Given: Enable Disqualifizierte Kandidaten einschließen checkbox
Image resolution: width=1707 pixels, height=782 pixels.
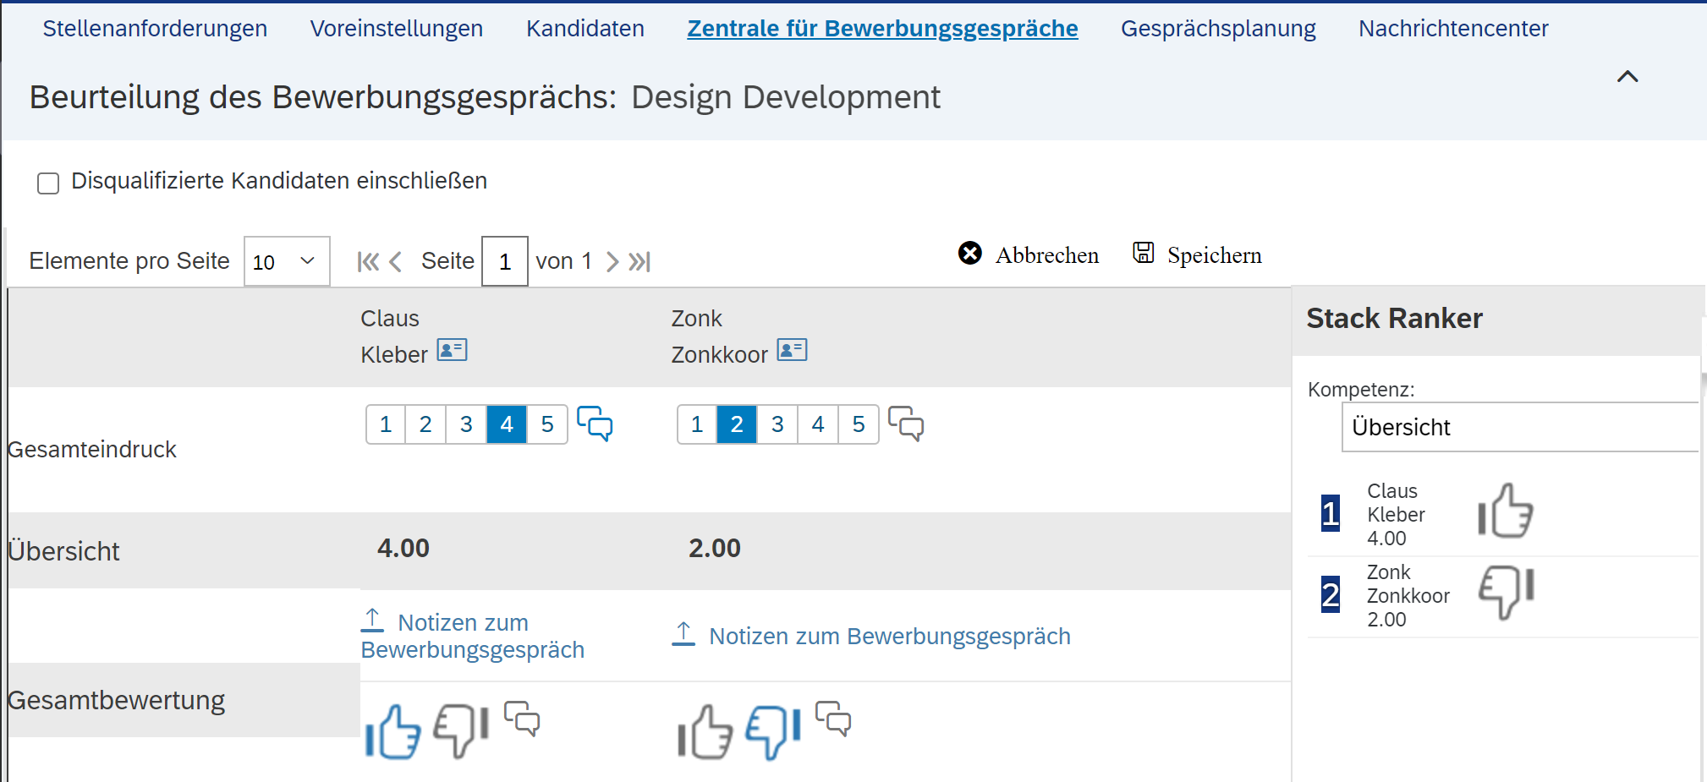Looking at the screenshot, I should (x=48, y=183).
